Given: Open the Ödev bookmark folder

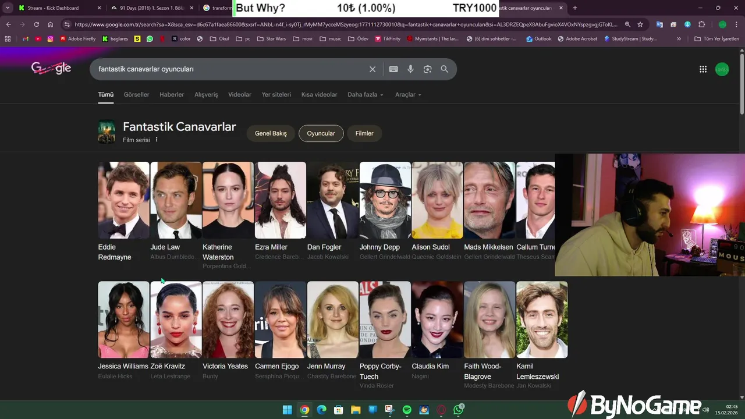Looking at the screenshot, I should (x=358, y=39).
